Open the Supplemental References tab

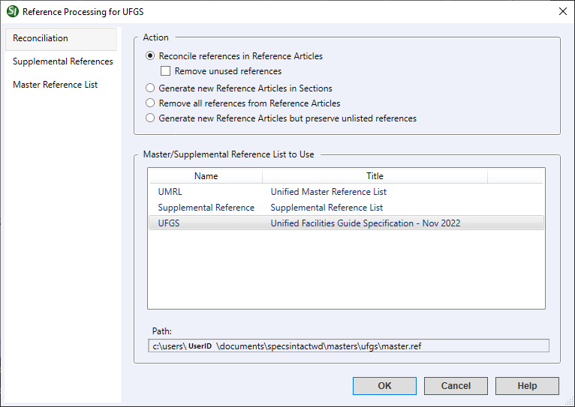tap(62, 61)
